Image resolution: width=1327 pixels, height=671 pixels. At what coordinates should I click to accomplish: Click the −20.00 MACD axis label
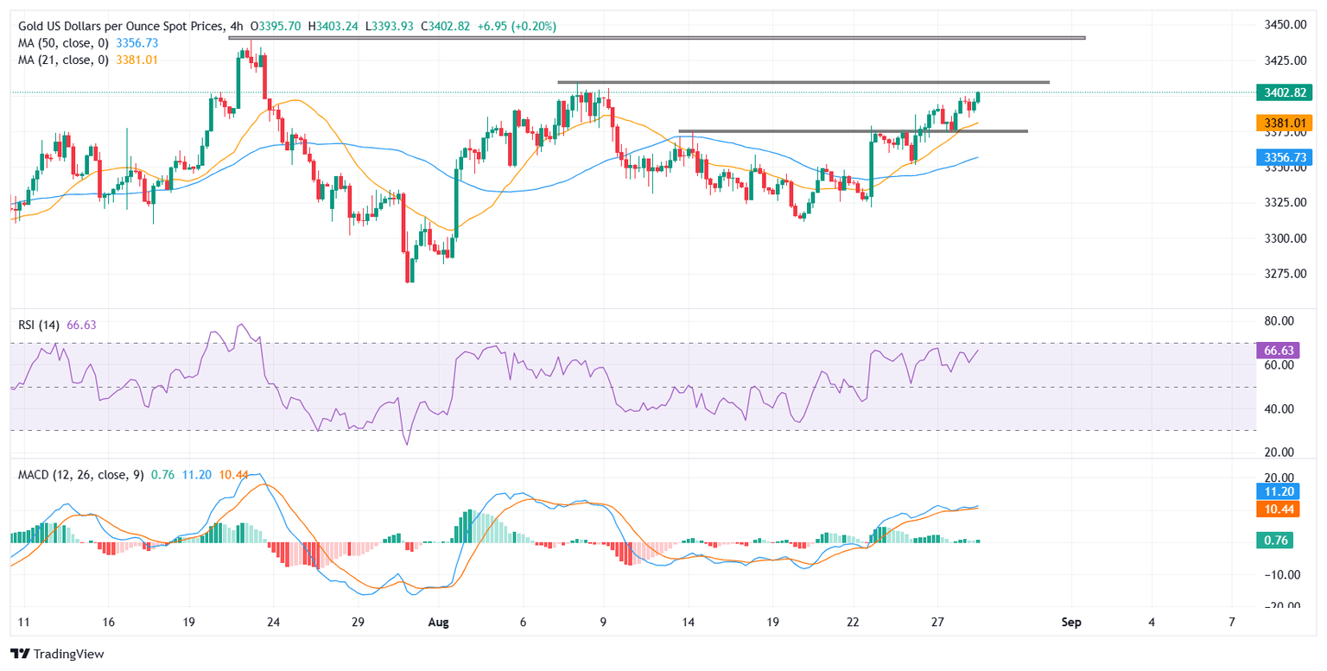[1283, 607]
